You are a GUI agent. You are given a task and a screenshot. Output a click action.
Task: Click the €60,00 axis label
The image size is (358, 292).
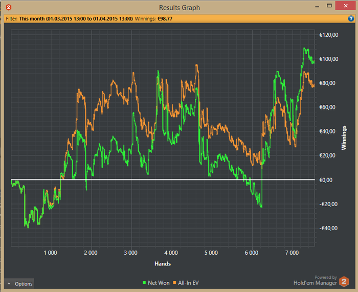click(327, 107)
